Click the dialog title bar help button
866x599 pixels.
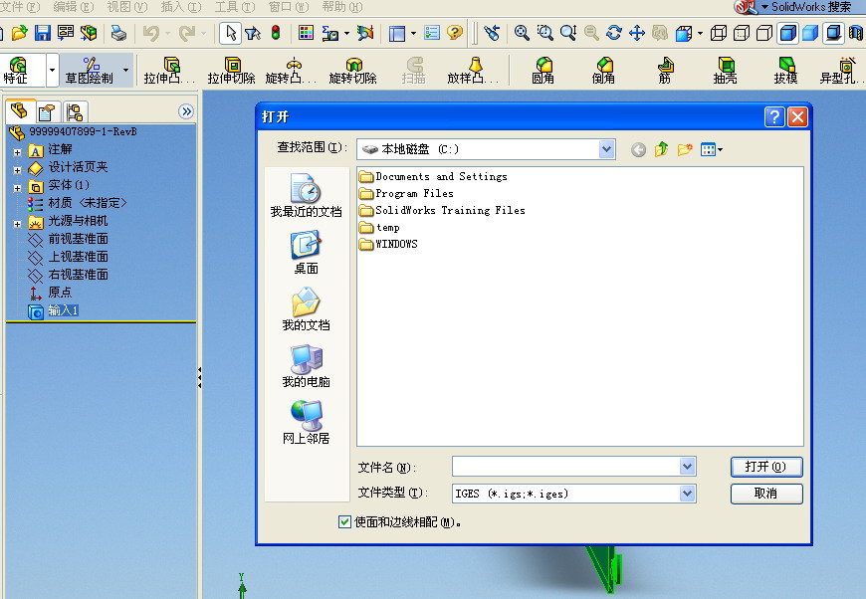(x=774, y=117)
